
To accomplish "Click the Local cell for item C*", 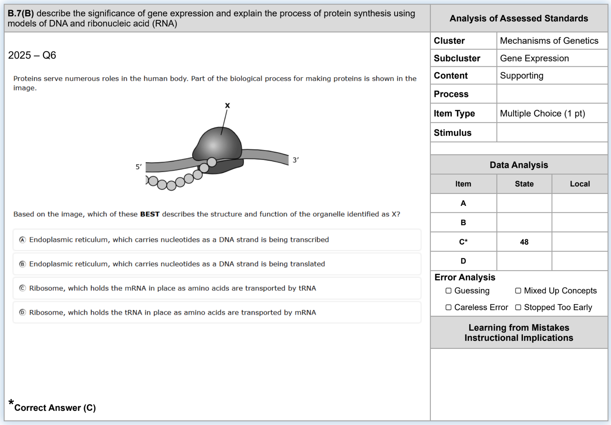I will click(580, 242).
